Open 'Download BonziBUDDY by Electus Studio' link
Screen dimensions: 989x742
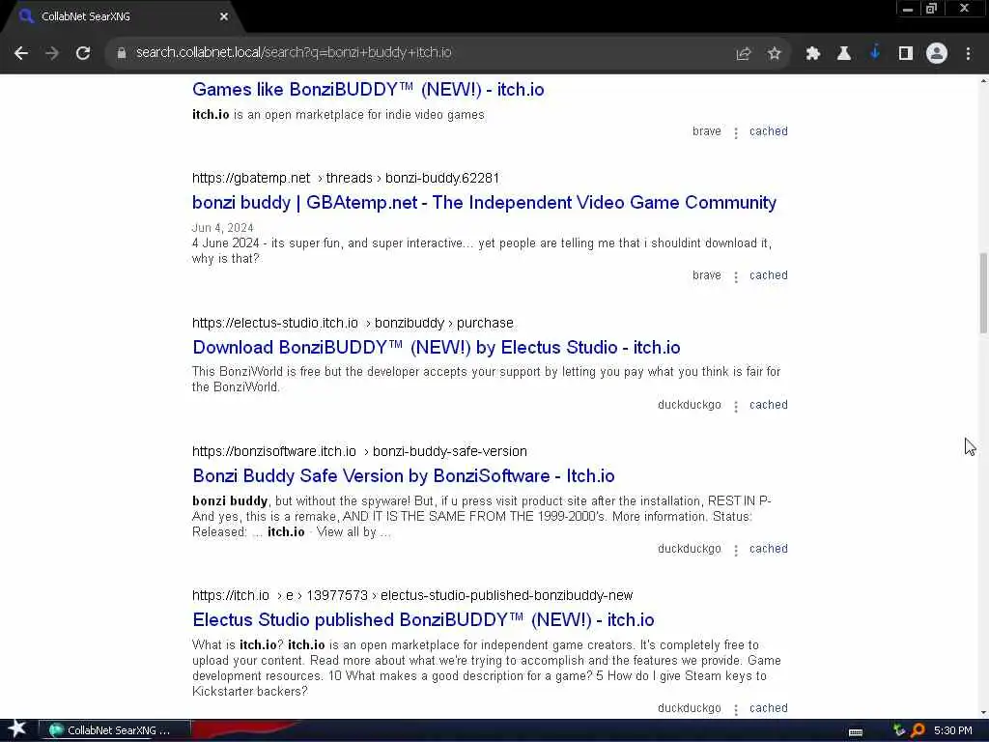click(x=436, y=348)
